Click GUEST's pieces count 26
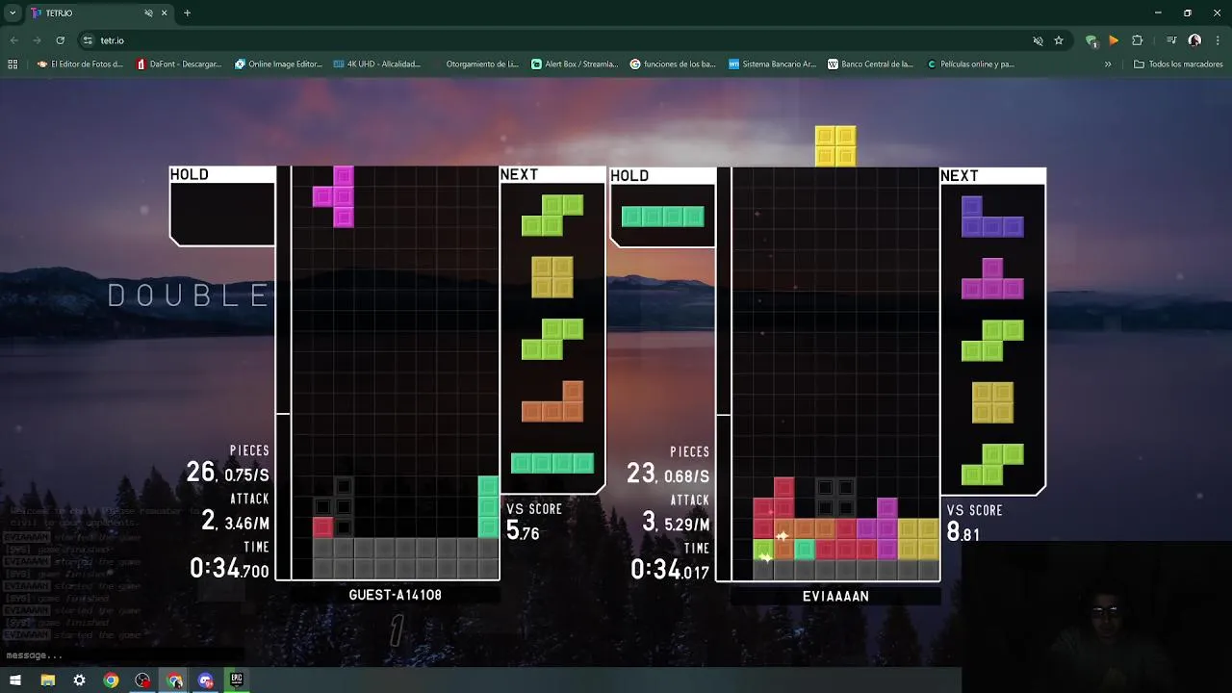 click(200, 472)
